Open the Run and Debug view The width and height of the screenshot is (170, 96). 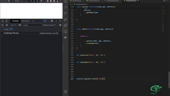[66, 19]
